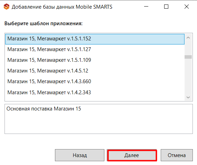Click the template list scroll up arrow
This screenshot has width=197, height=165.
[188, 38]
